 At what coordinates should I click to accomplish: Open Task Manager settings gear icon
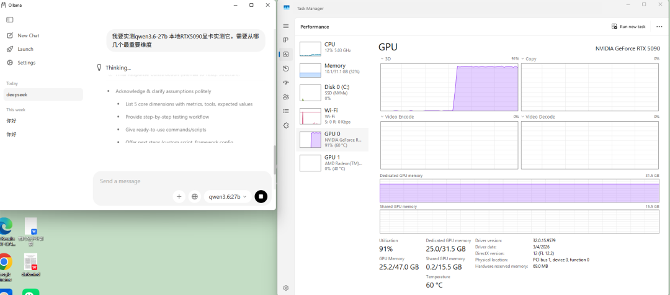click(x=286, y=288)
